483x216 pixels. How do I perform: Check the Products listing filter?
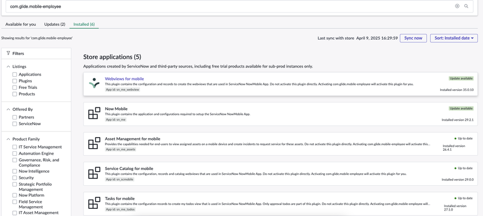(14, 94)
